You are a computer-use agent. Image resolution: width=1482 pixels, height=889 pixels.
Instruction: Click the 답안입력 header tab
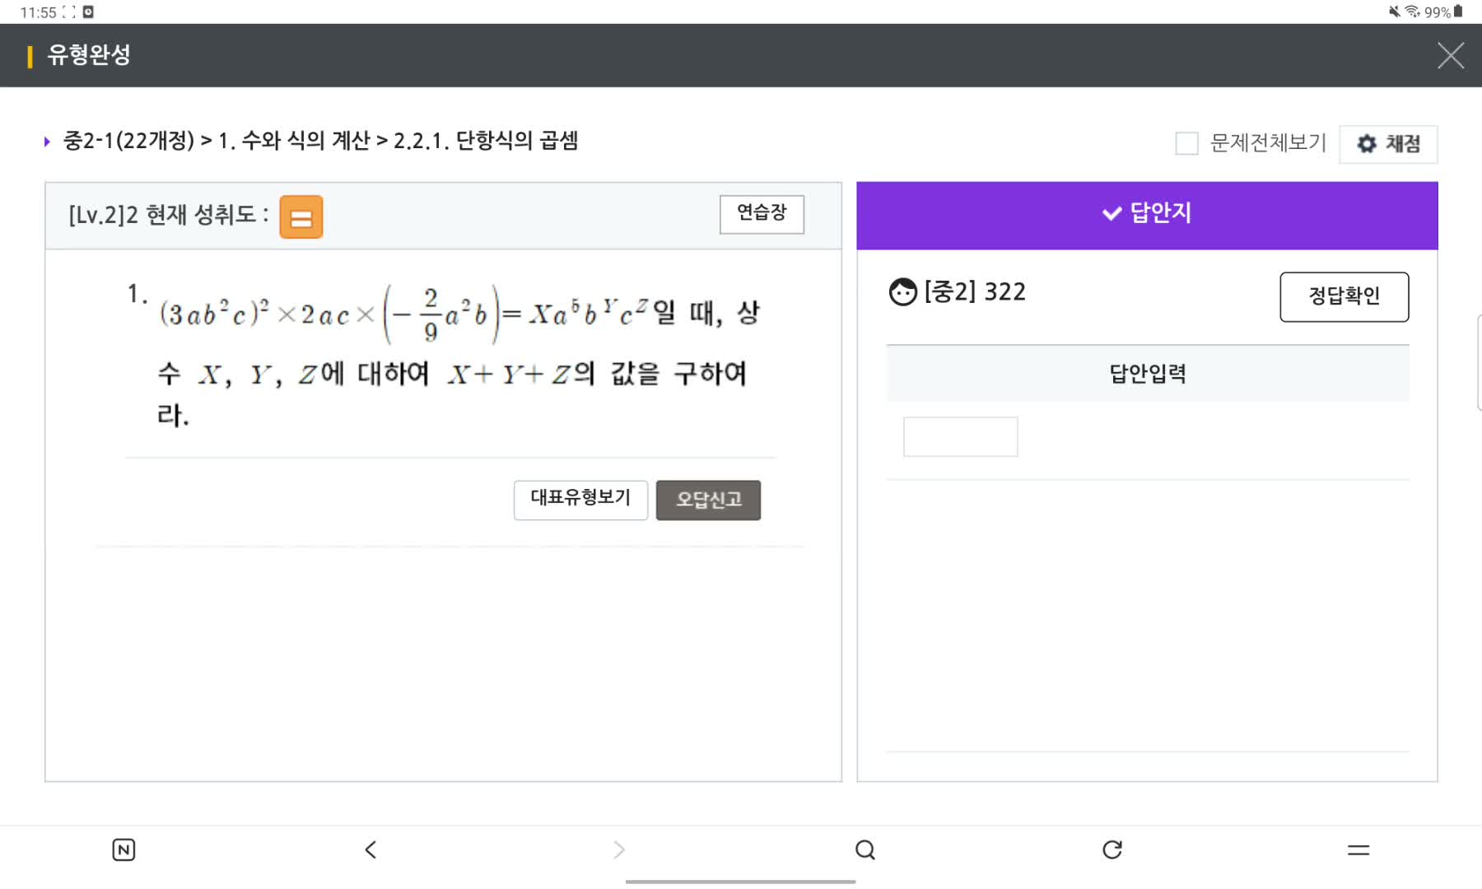tap(1148, 374)
